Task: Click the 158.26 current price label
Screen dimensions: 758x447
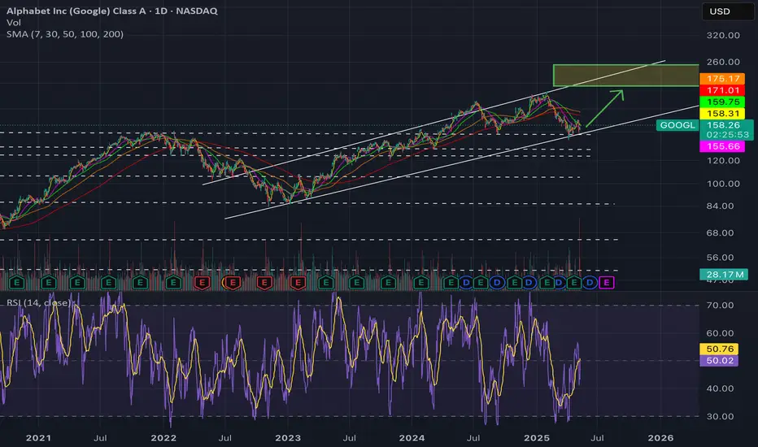Action: pos(723,125)
